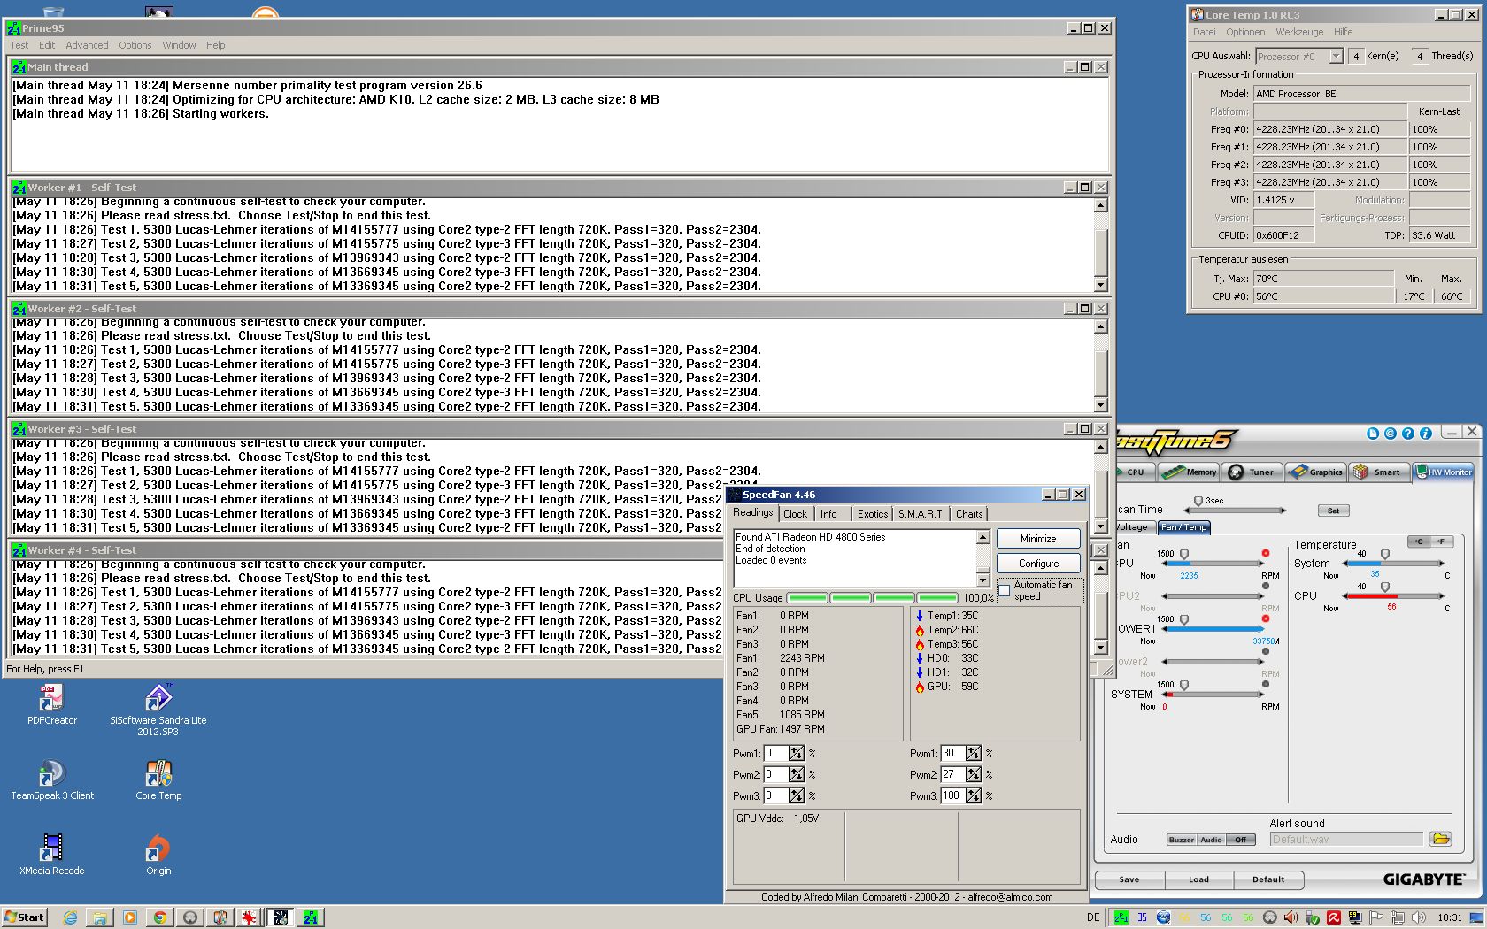Click Worker #1 scrollbar down arrow

tap(1100, 285)
